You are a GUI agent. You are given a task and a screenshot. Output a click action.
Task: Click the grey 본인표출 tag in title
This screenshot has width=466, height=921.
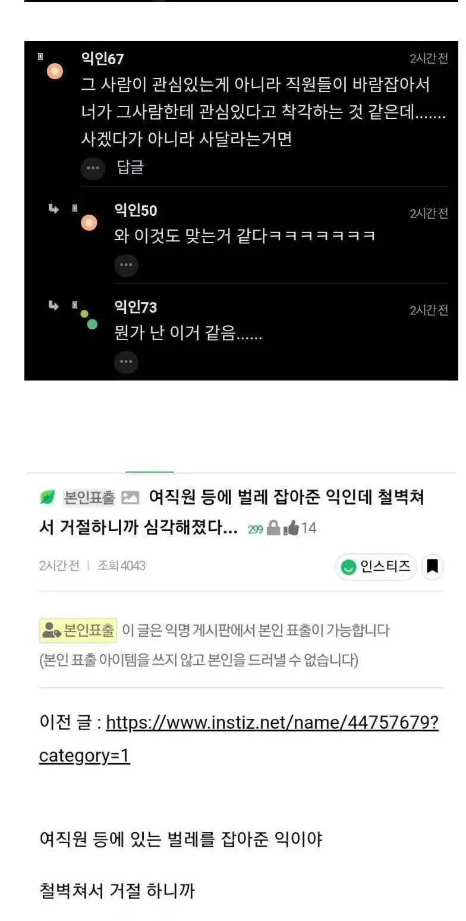pyautogui.click(x=89, y=498)
